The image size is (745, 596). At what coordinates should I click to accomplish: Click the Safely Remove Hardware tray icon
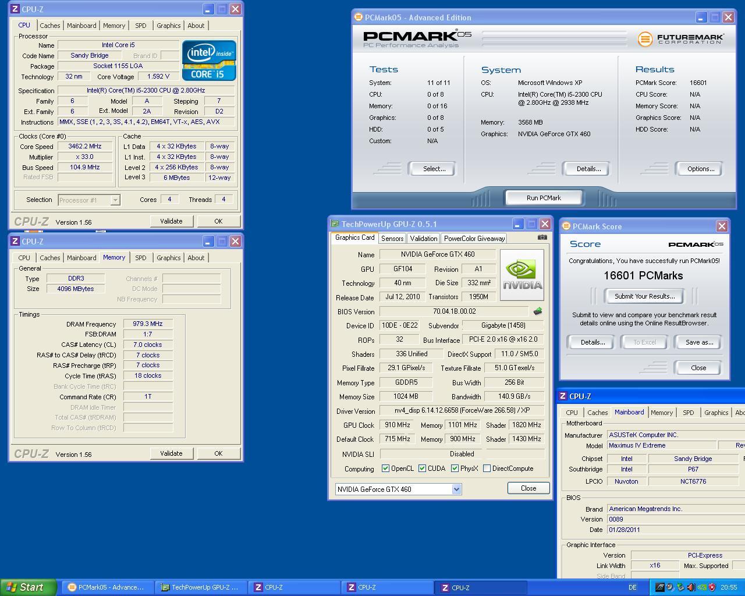680,587
